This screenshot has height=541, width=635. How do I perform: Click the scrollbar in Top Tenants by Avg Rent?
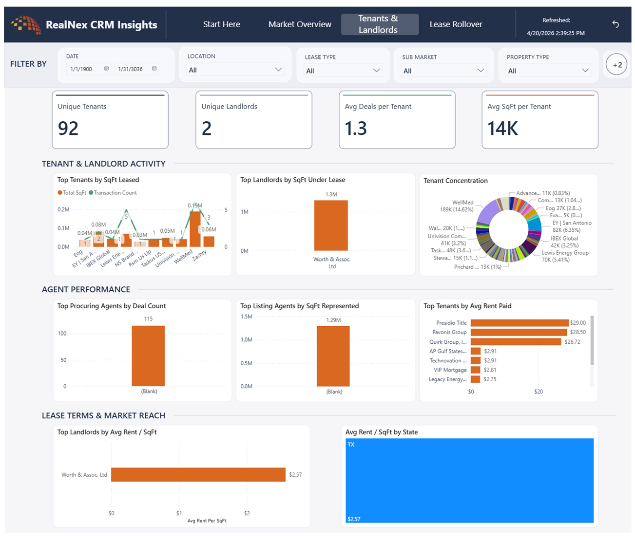point(592,340)
